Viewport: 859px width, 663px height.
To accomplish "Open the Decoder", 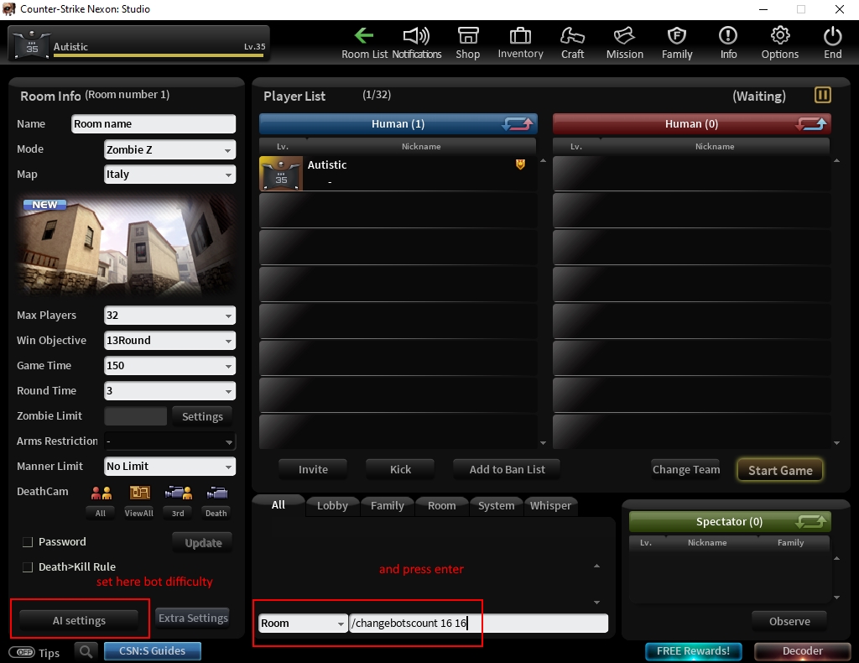I will click(x=803, y=651).
